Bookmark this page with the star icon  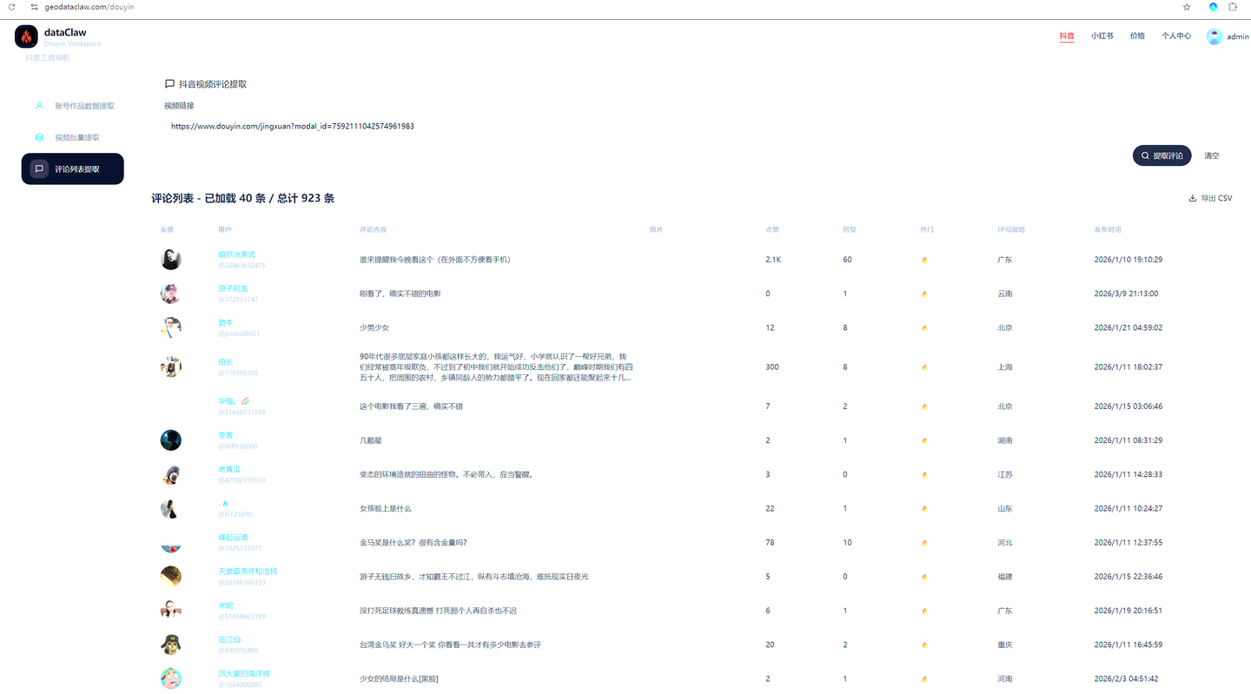pos(1187,7)
